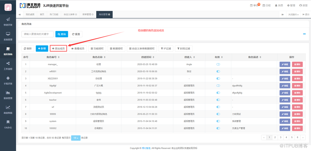Open OA办公 bookmark icon in sidebar

pyautogui.click(x=8, y=124)
